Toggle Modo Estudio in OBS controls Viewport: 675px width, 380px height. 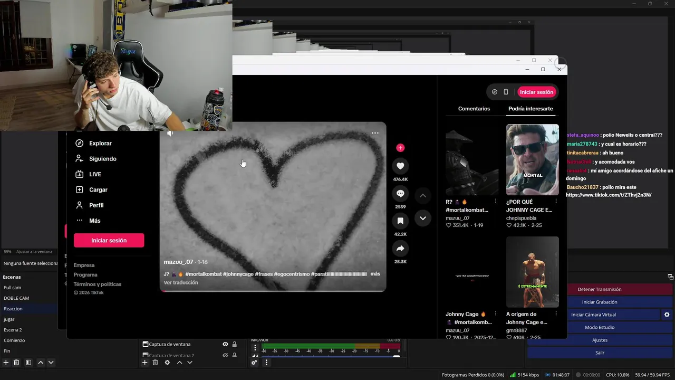click(600, 327)
